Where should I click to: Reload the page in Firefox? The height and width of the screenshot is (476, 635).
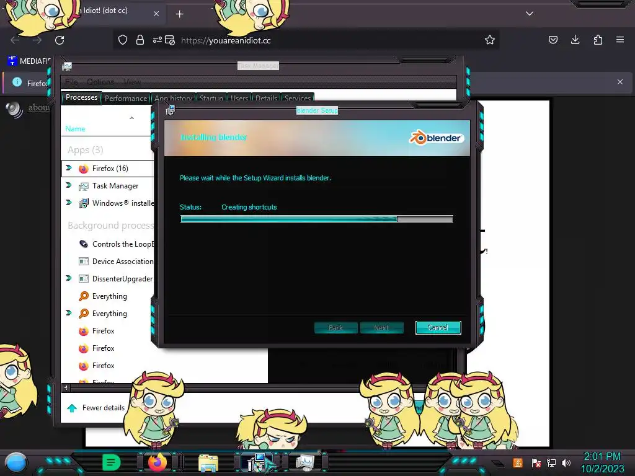click(x=60, y=40)
